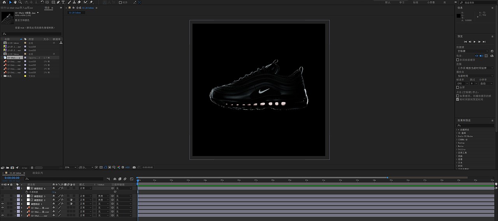
Task: Click the 50% opacity value of layer 1
Action: click(54, 192)
